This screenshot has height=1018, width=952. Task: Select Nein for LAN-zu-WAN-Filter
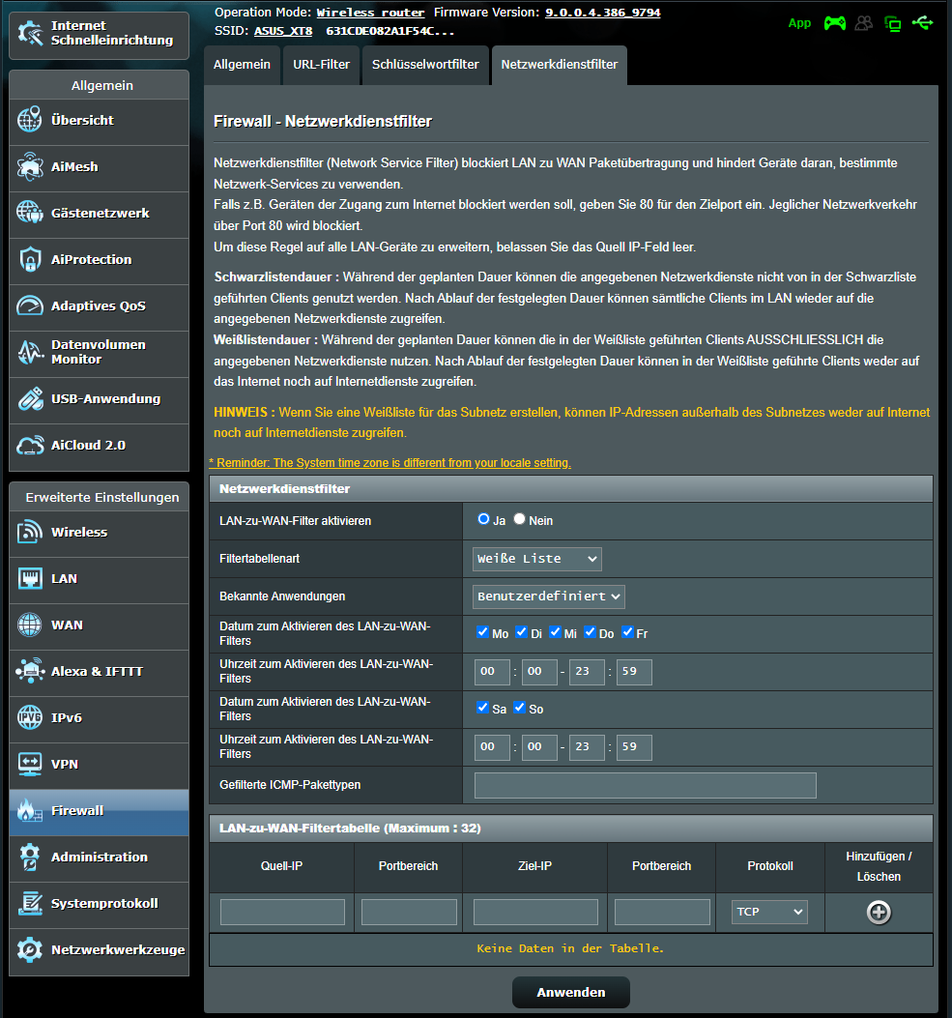pos(519,519)
